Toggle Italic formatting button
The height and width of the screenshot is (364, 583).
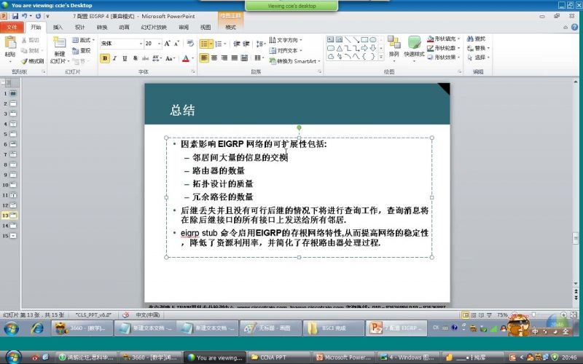[x=115, y=58]
